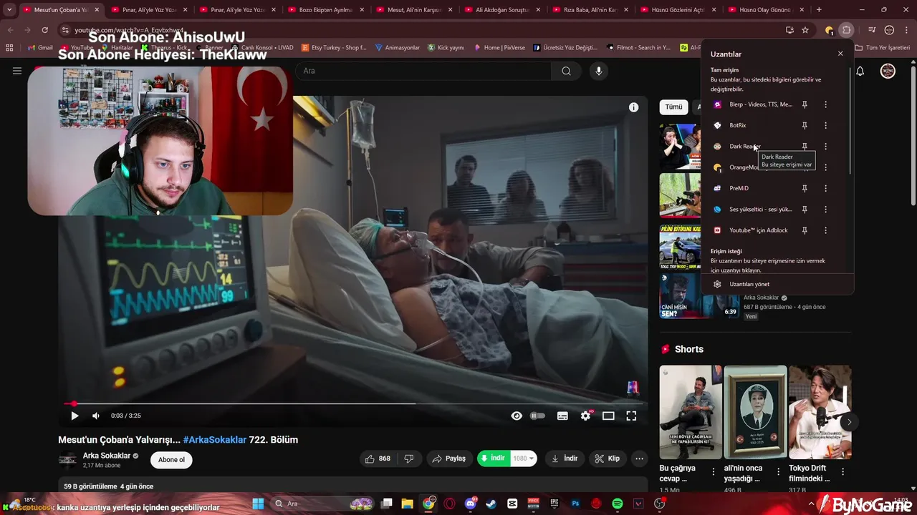
Task: Seek on the video progress bar
Action: 352,403
